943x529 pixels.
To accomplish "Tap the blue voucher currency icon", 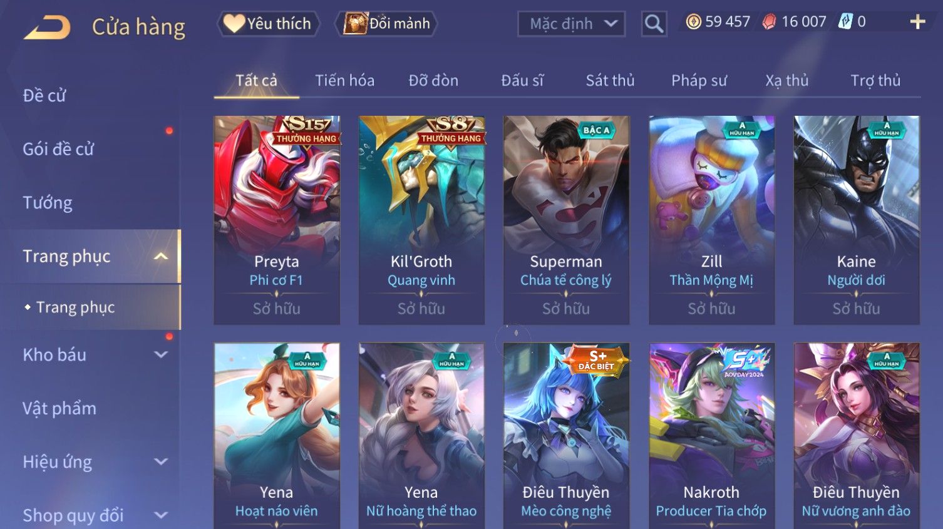I will point(845,22).
